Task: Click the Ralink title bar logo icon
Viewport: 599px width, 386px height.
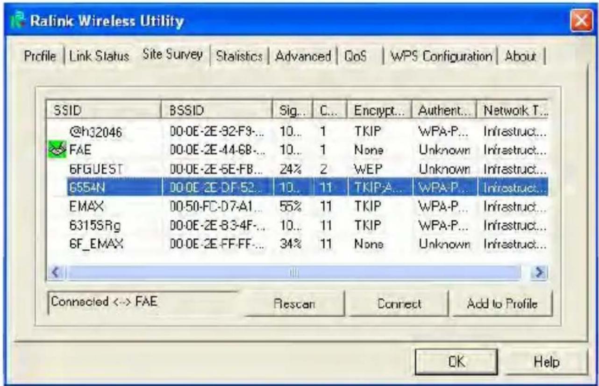Action: pos(17,21)
